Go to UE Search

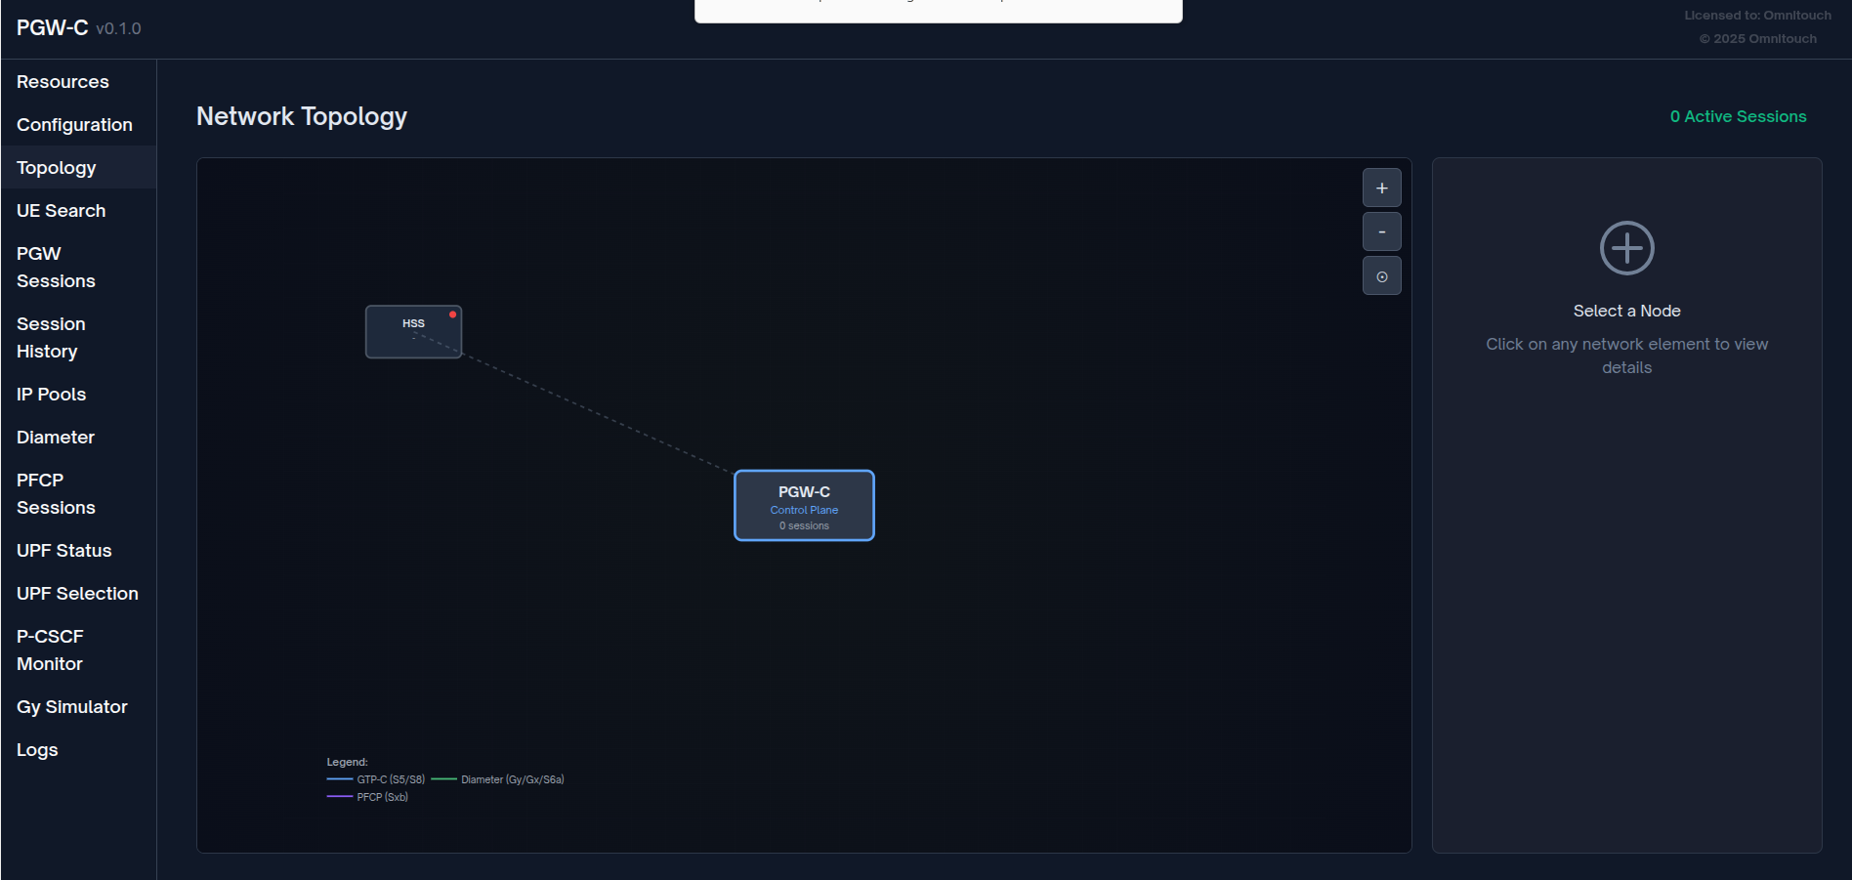61,211
